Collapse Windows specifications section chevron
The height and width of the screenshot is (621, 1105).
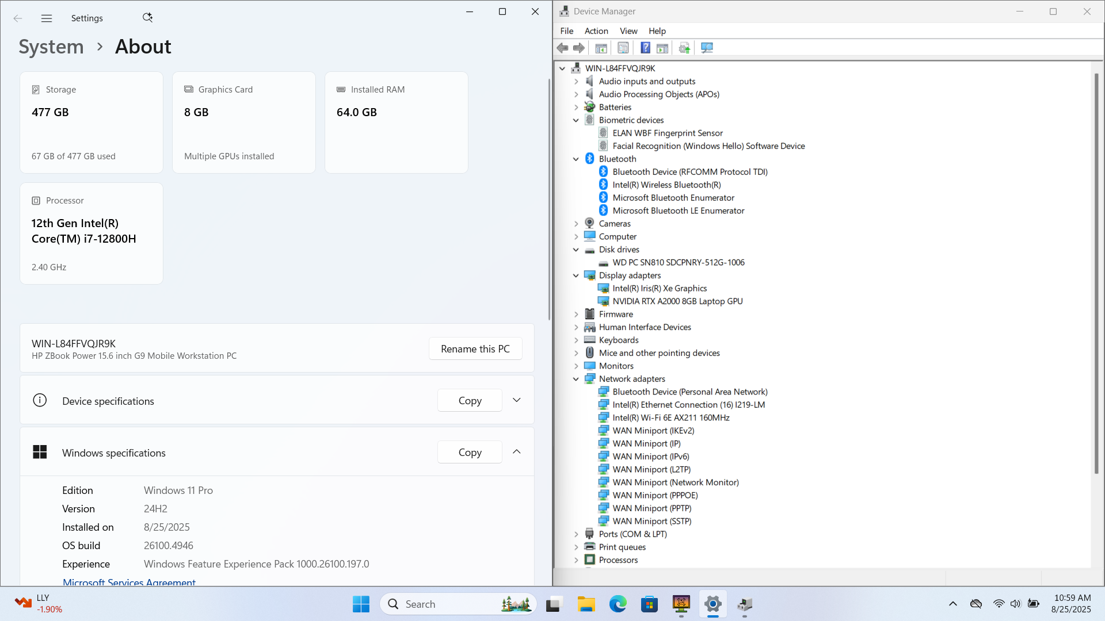(517, 452)
